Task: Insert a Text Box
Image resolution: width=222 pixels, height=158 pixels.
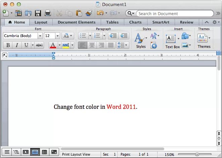Action: tap(171, 39)
